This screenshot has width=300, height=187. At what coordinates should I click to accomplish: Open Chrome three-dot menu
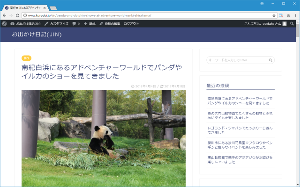[x=296, y=15]
